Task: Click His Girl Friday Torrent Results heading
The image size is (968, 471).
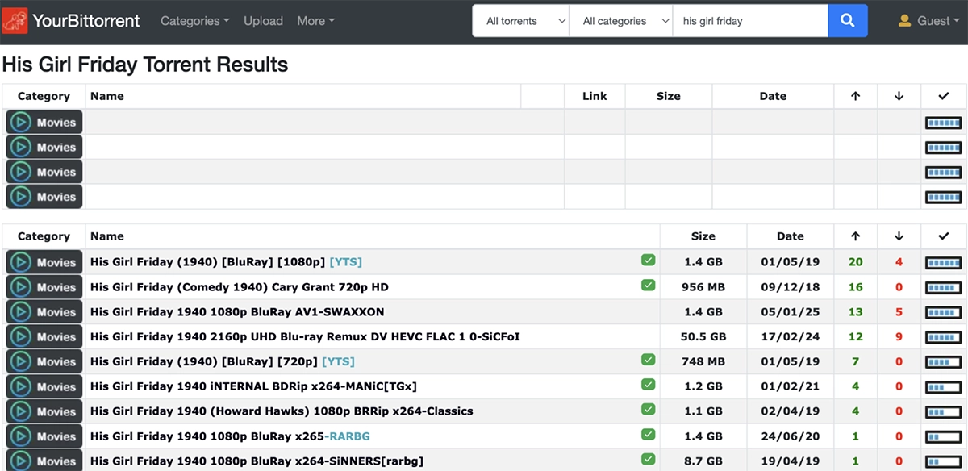Action: tap(145, 65)
